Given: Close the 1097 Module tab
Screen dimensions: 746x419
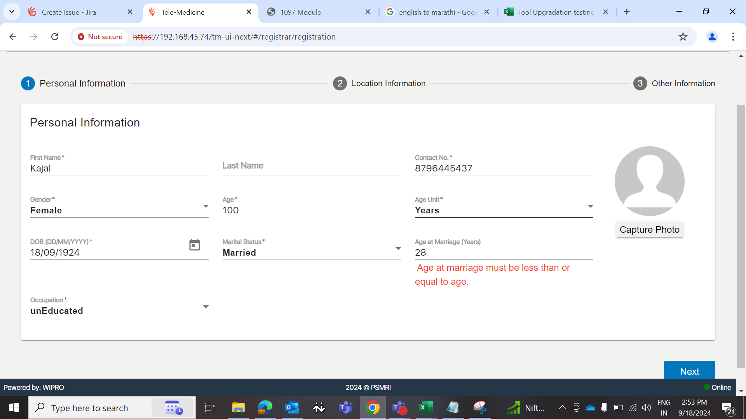Looking at the screenshot, I should (368, 12).
